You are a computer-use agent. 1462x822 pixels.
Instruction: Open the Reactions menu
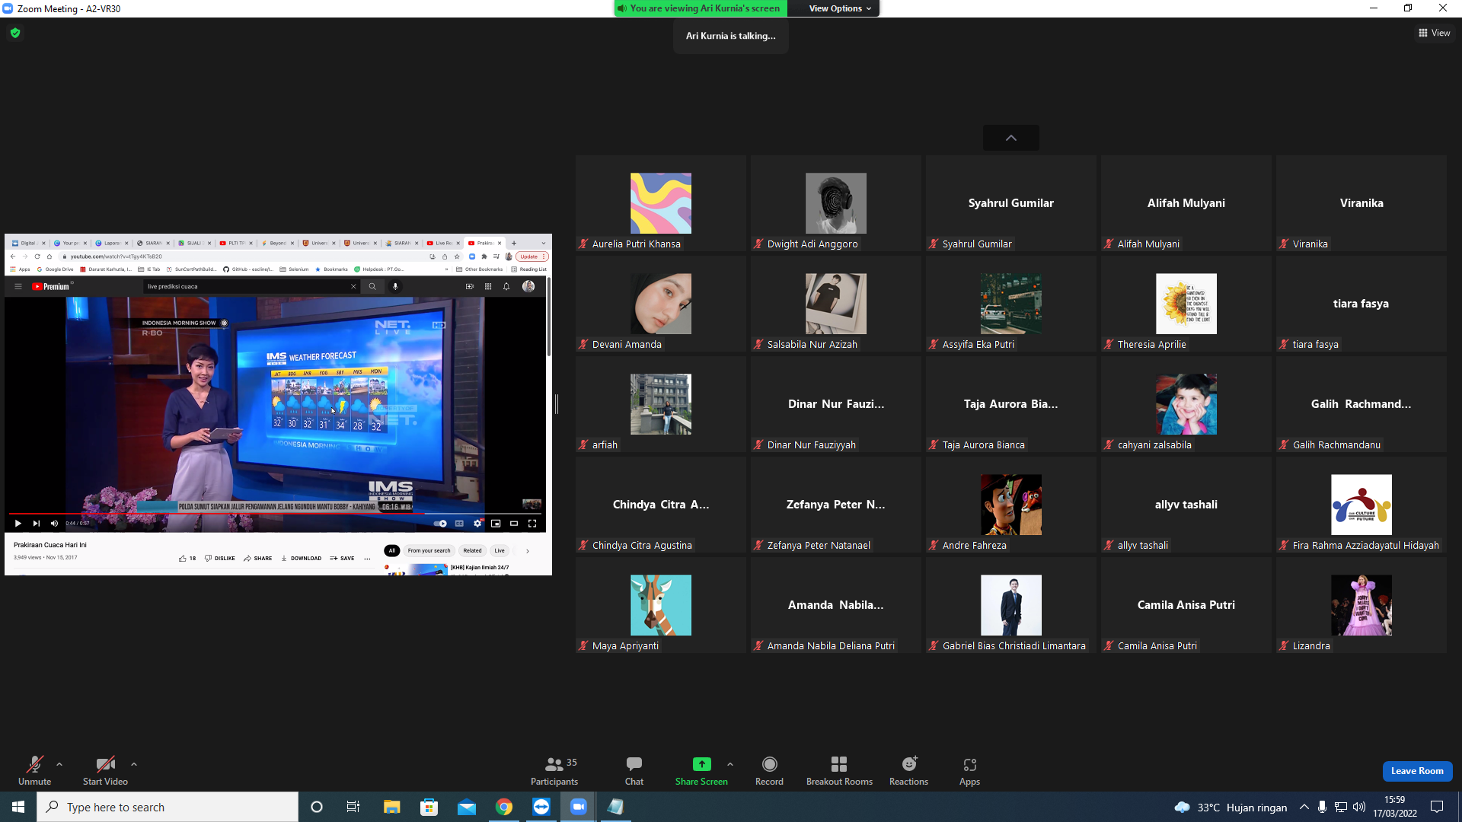908,770
